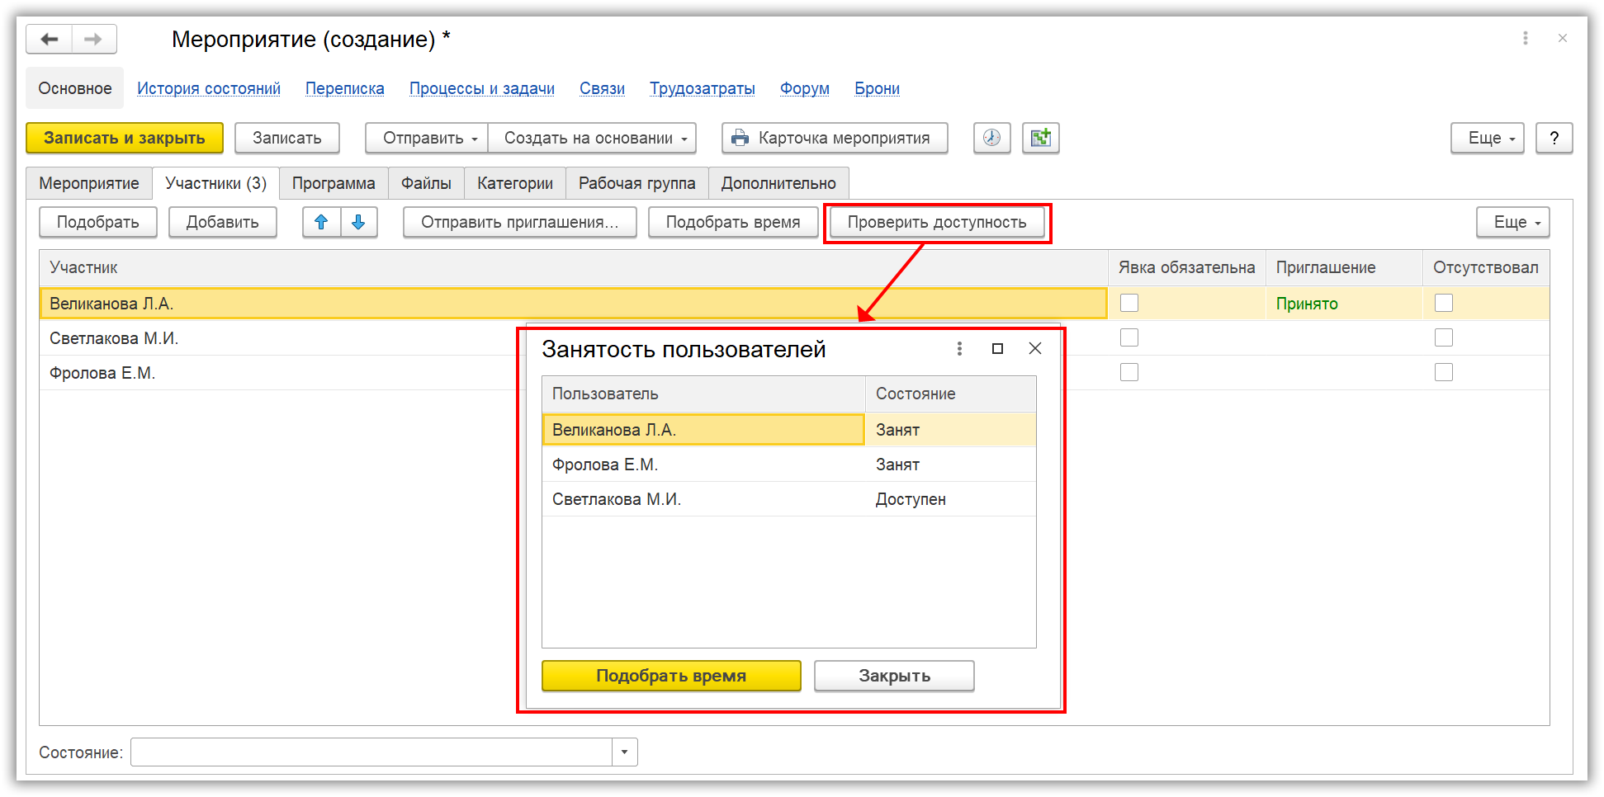The height and width of the screenshot is (797, 1604).
Task: Open the Рабочая группа tab
Action: click(x=636, y=183)
